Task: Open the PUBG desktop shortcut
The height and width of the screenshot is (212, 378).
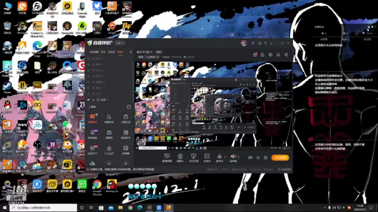Action: point(37,87)
